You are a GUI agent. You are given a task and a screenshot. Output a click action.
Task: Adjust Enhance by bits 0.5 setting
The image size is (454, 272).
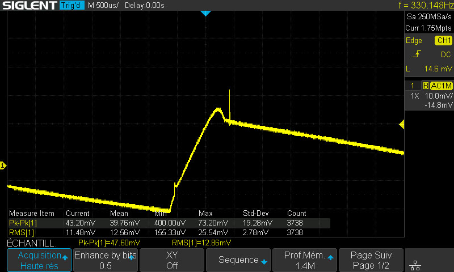point(106,260)
